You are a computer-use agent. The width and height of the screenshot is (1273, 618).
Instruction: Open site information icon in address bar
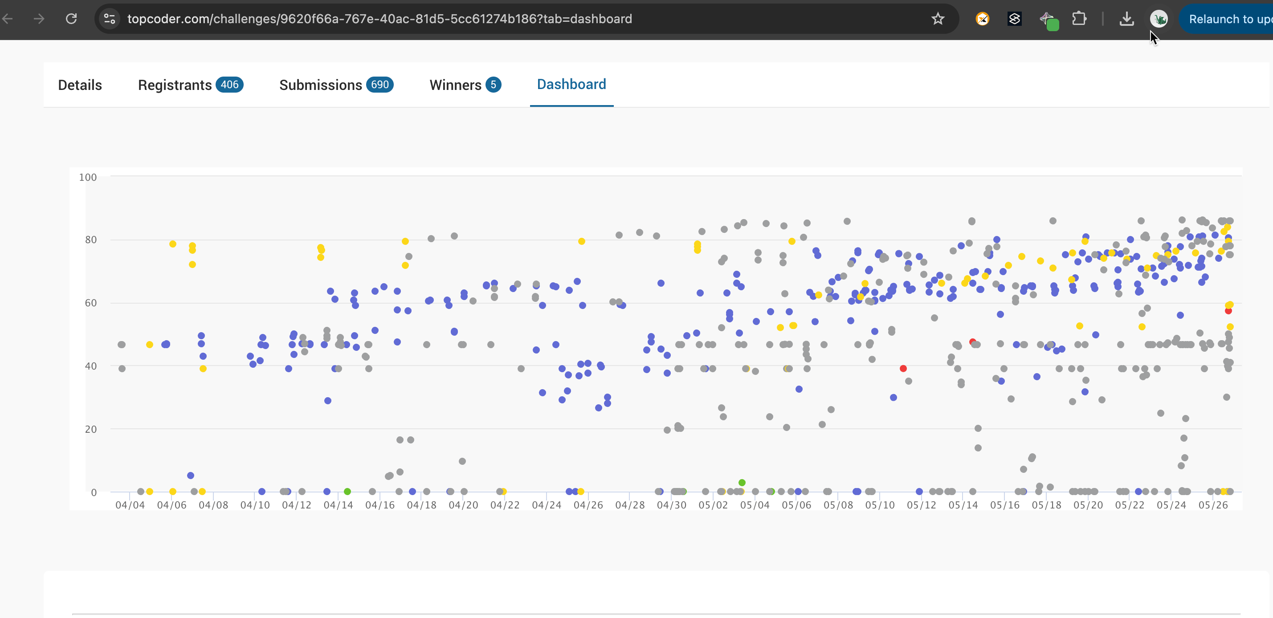click(109, 19)
